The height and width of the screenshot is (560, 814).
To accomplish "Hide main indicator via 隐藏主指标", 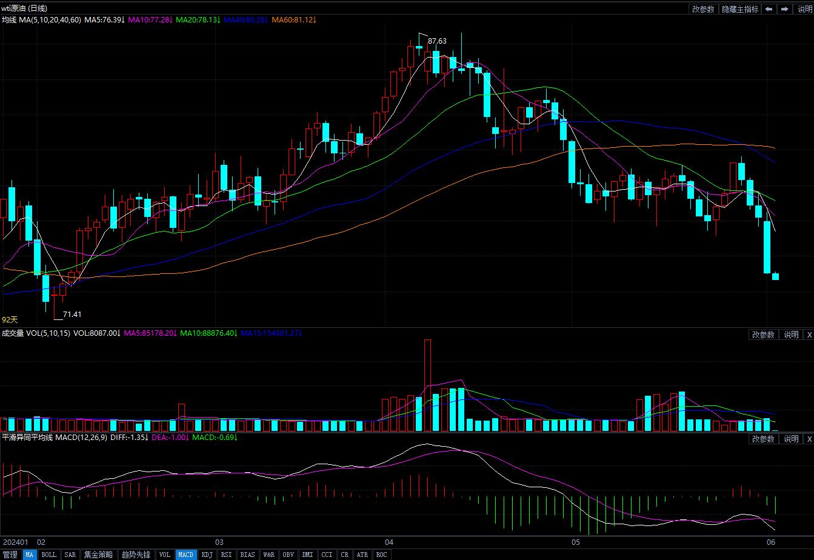I will point(740,9).
